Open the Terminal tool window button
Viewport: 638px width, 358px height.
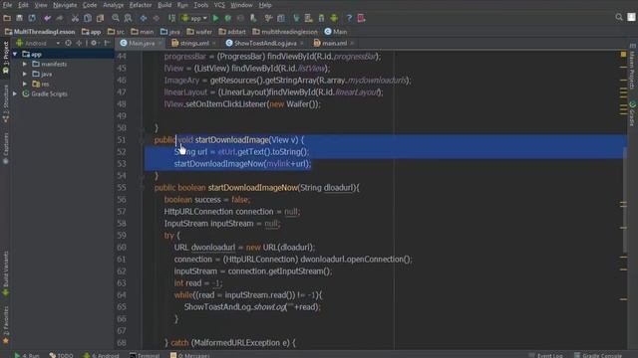pyautogui.click(x=145, y=355)
